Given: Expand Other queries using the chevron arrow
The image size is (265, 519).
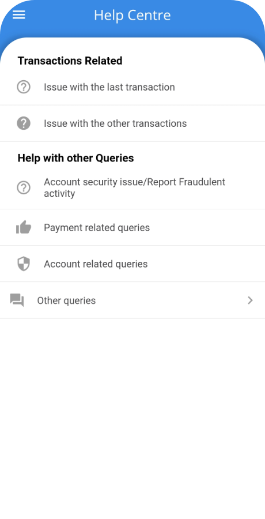Looking at the screenshot, I should click(251, 300).
